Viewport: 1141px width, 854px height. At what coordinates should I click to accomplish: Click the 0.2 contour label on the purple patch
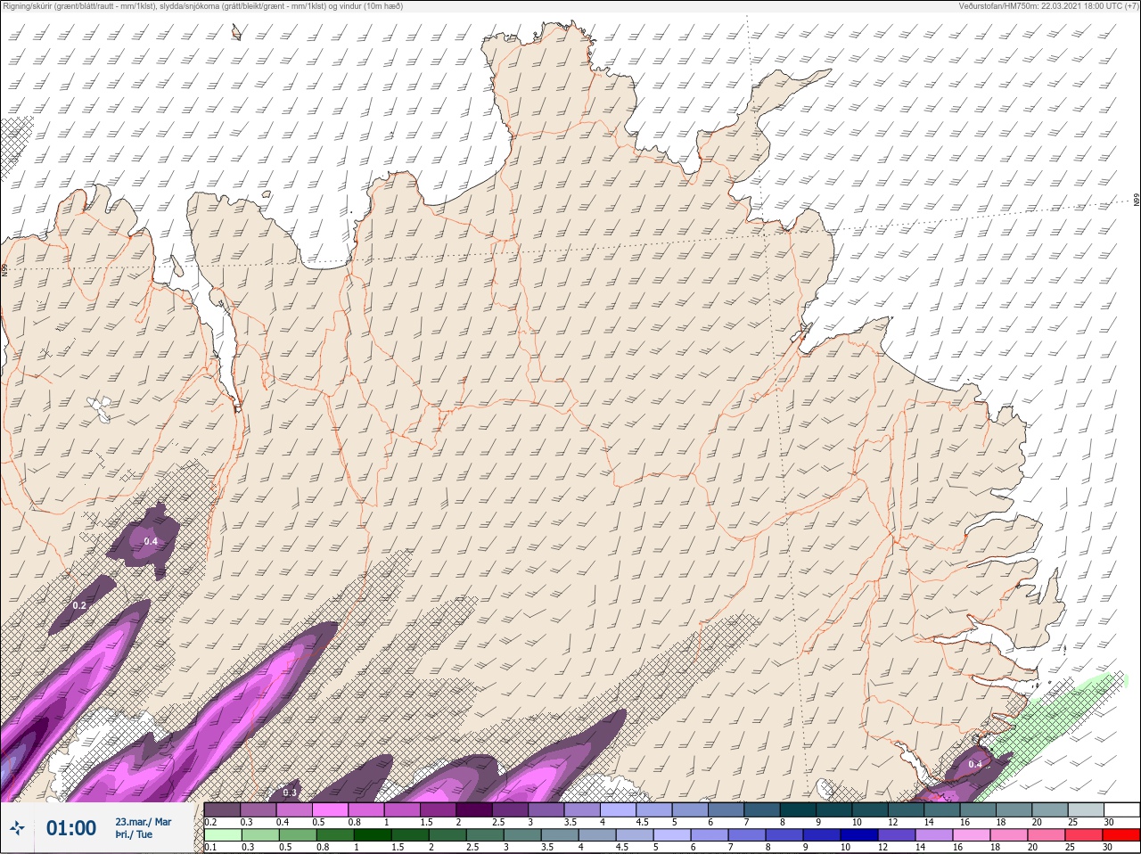tap(79, 605)
